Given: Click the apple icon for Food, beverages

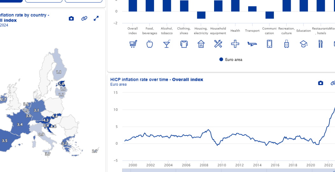Looking at the screenshot, I should [150, 44].
